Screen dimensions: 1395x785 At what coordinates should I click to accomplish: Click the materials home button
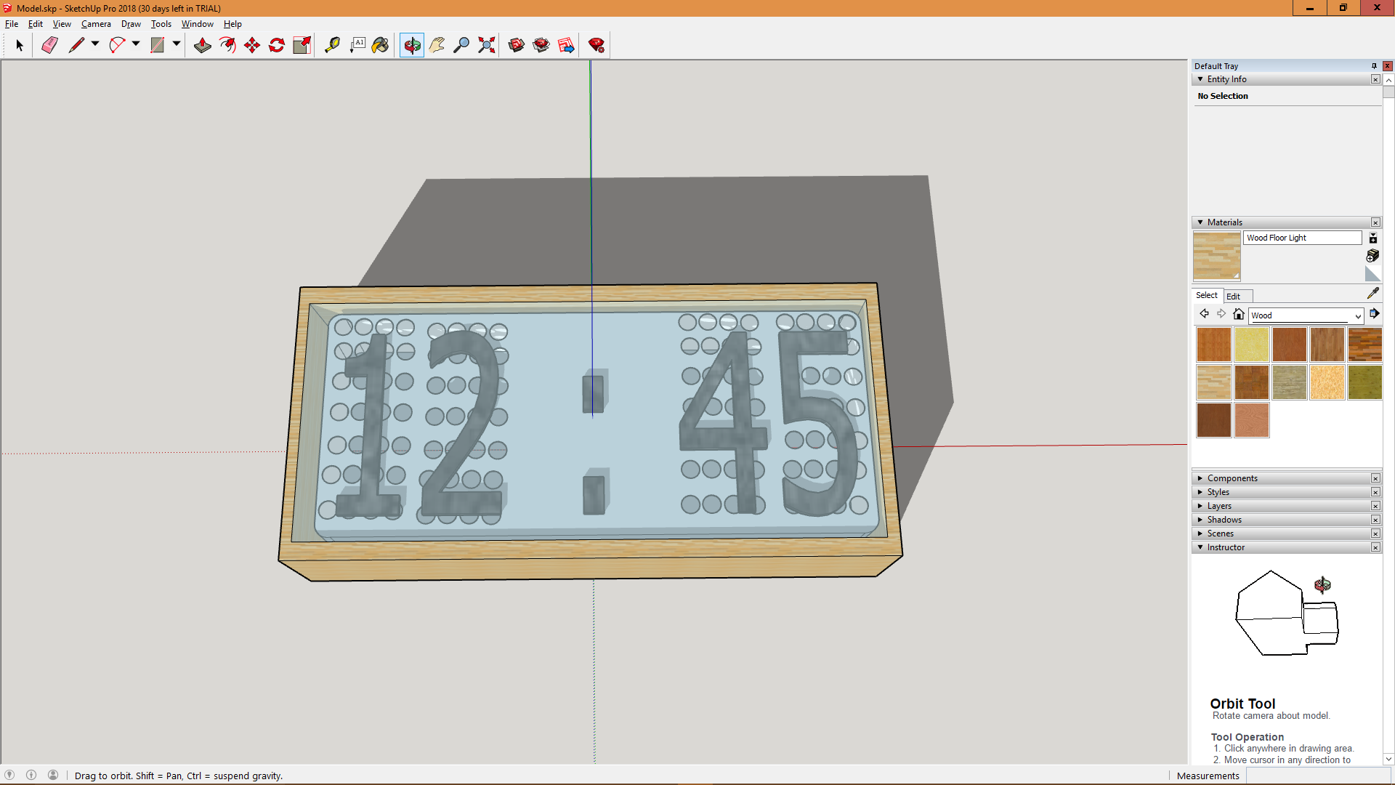click(x=1239, y=314)
